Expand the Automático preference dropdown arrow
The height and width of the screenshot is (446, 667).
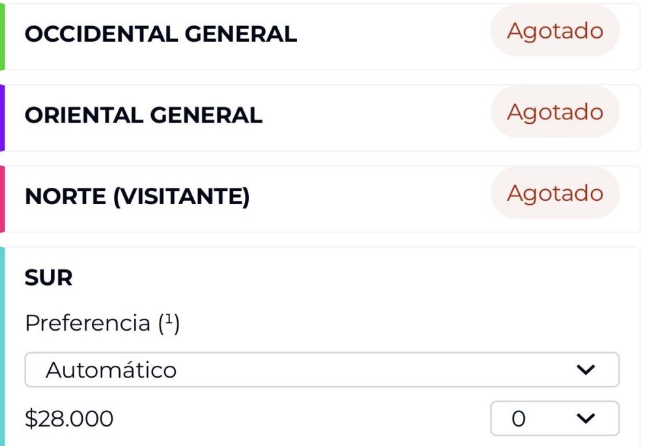586,370
